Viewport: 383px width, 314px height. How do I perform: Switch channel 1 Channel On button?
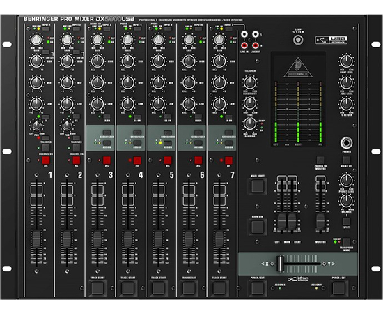pyautogui.click(x=46, y=148)
